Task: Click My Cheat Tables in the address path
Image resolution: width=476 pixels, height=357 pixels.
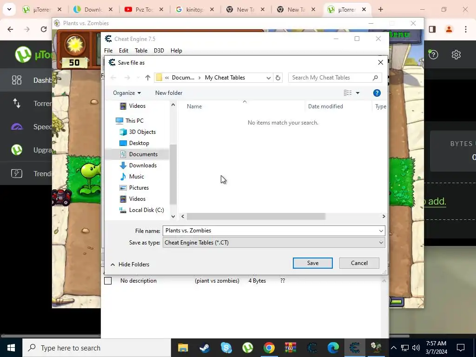Action: [225, 78]
